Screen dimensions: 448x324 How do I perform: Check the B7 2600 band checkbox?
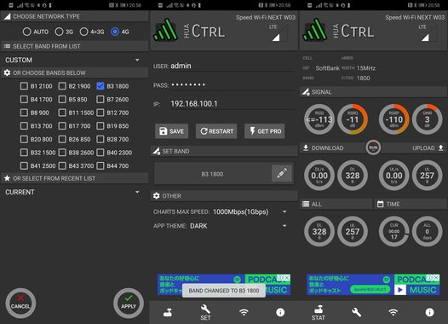point(101,99)
